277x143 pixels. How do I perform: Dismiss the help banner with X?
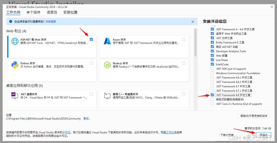[192, 22]
